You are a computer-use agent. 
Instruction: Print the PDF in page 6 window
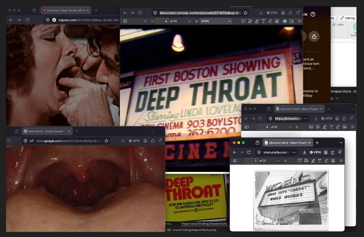[285, 21]
